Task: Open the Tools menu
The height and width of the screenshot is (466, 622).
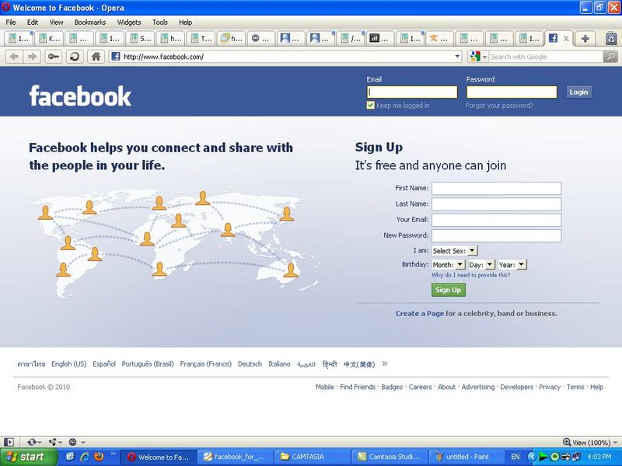Action: coord(160,23)
